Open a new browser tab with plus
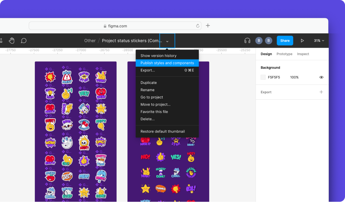Viewport: 345px width, 202px height. (208, 25)
